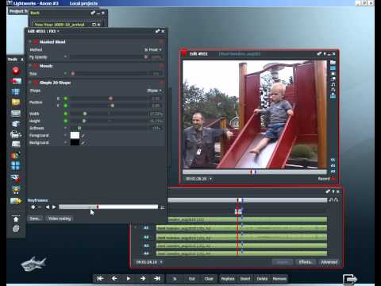381x286 pixels.
Task: Click the black Background color swatch
Action: point(75,142)
